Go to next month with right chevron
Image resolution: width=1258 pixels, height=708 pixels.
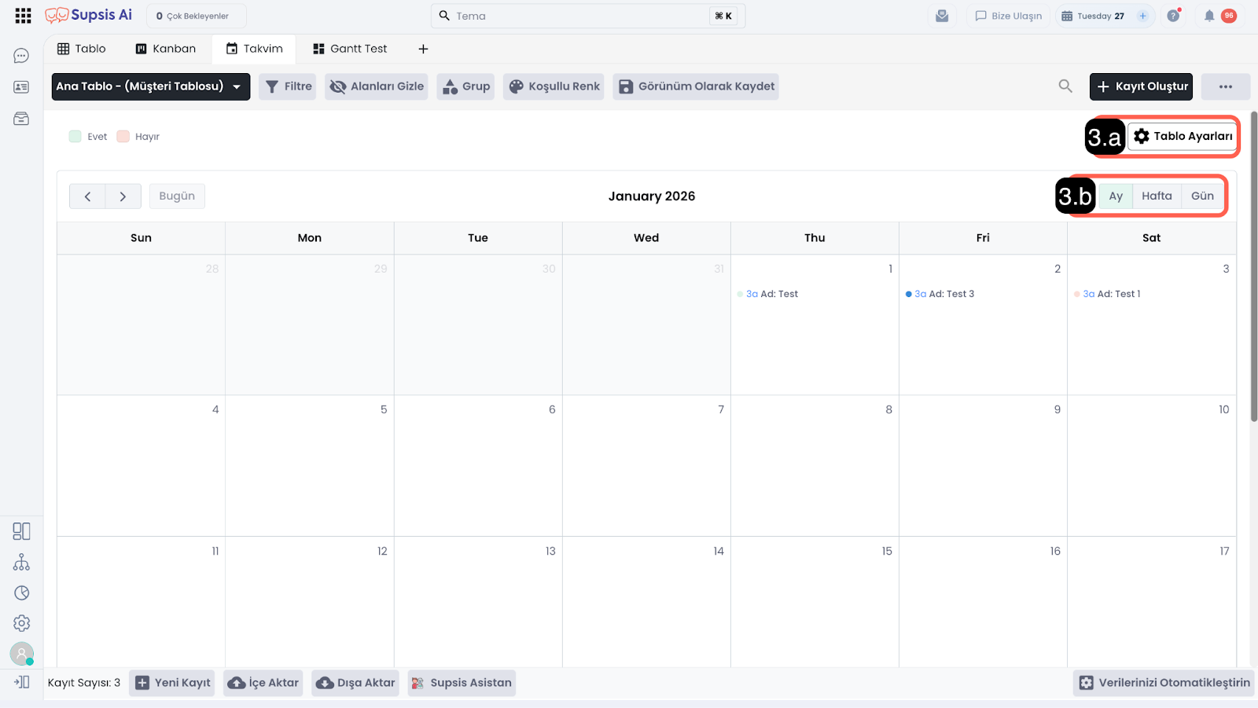(x=123, y=196)
